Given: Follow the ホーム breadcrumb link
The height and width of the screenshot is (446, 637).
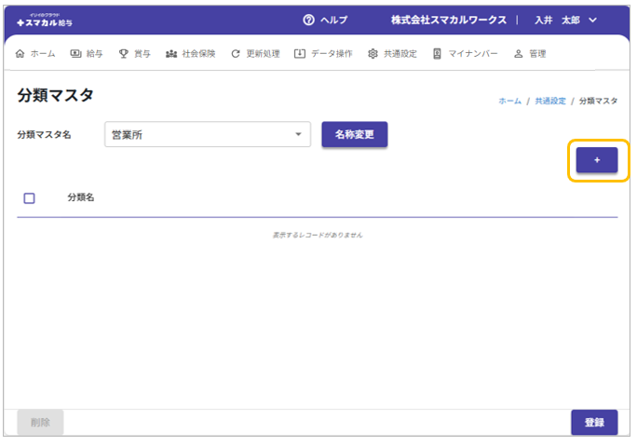Looking at the screenshot, I should [x=509, y=101].
